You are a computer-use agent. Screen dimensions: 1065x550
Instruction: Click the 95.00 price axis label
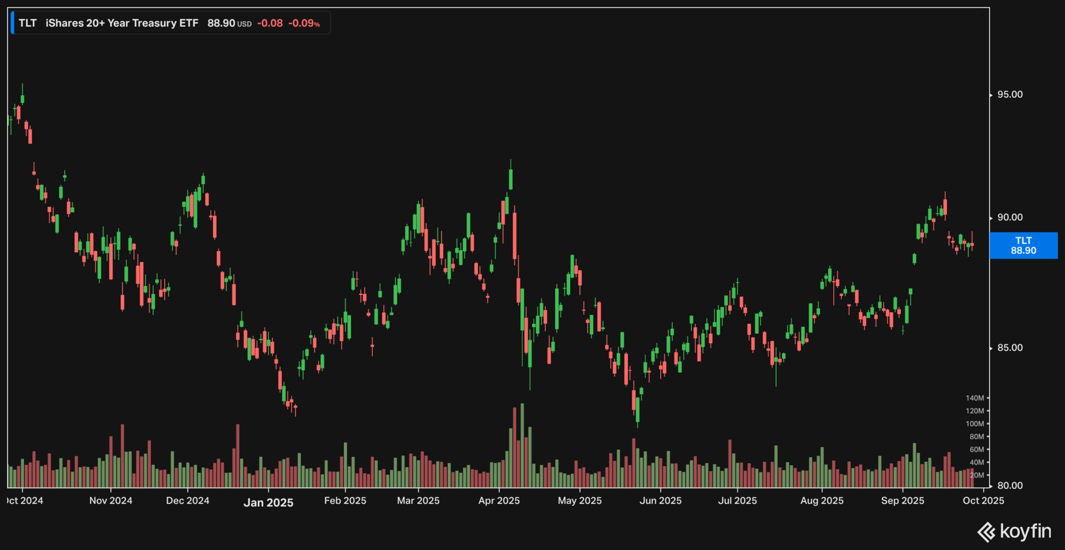tap(1010, 95)
